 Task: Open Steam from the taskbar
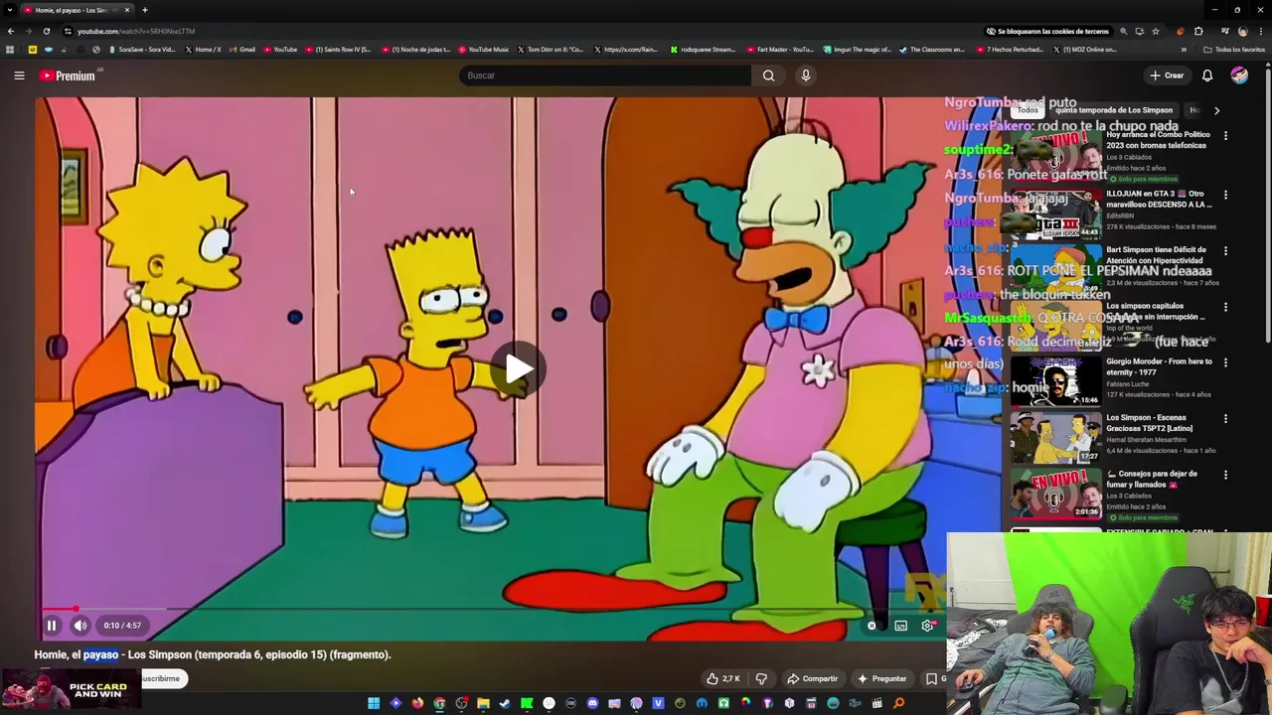tap(505, 703)
